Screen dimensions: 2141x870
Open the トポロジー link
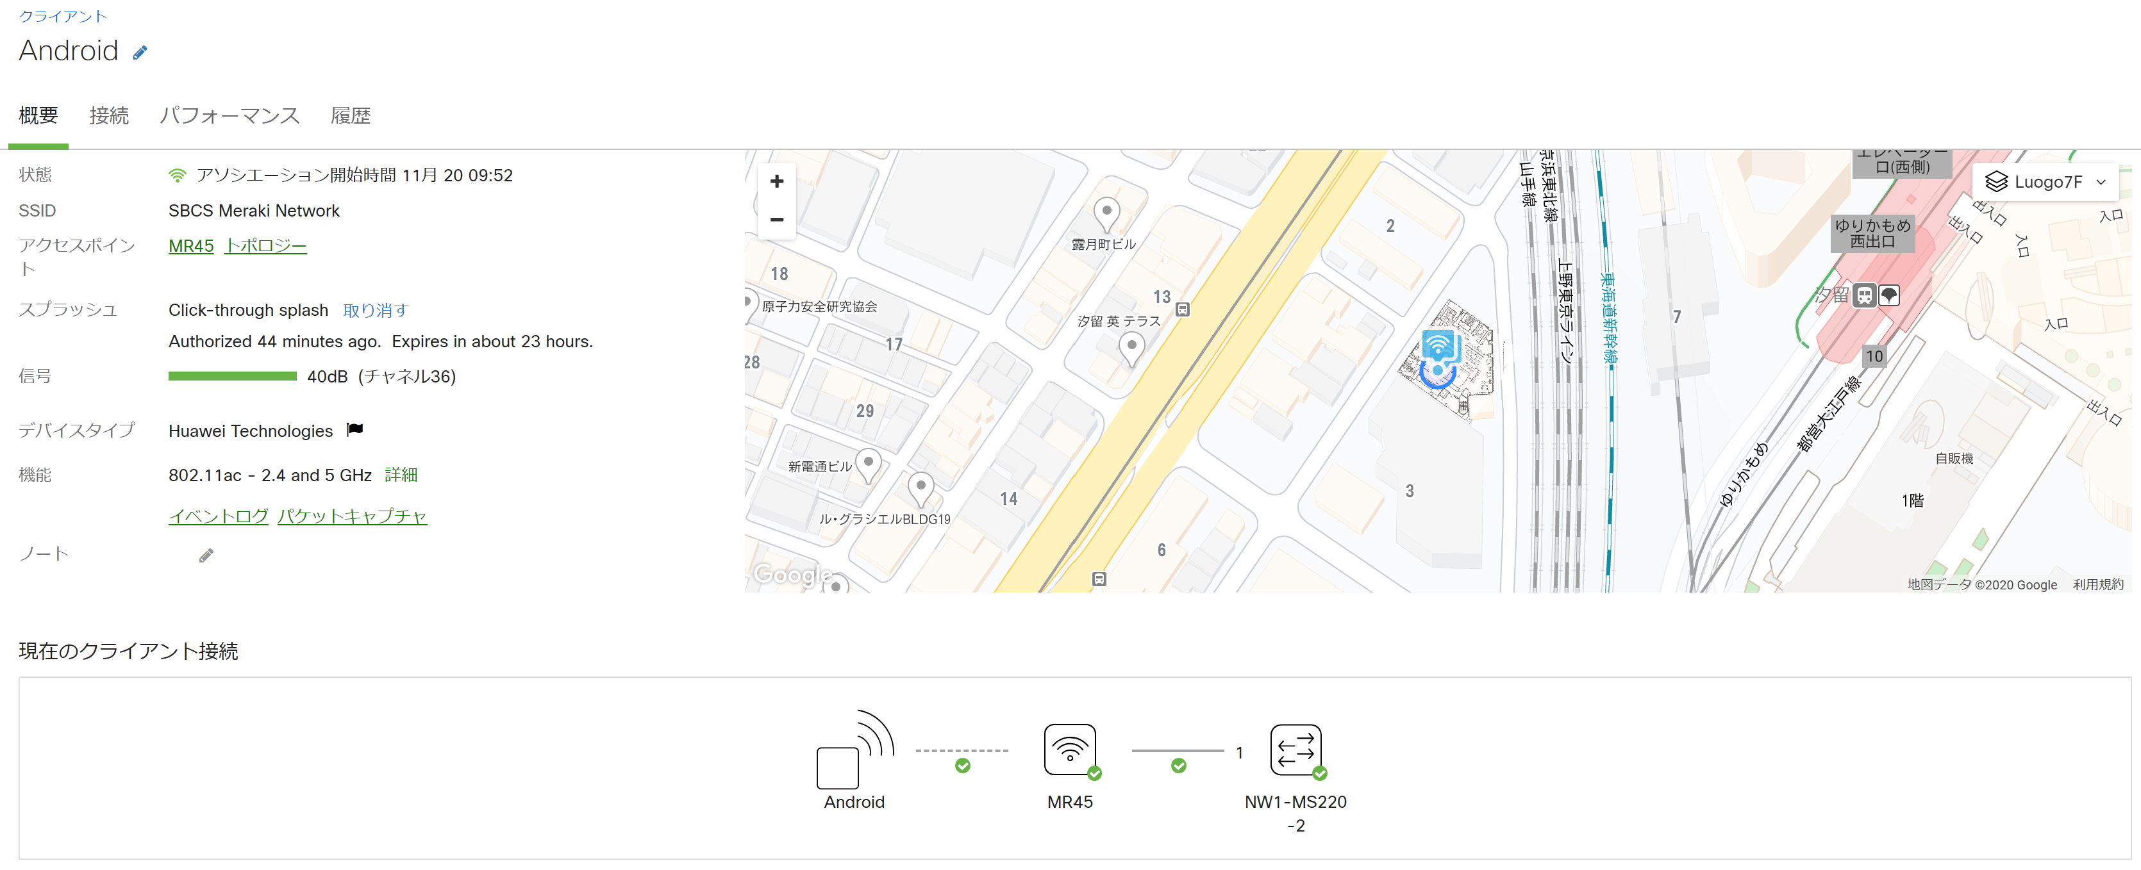coord(266,246)
